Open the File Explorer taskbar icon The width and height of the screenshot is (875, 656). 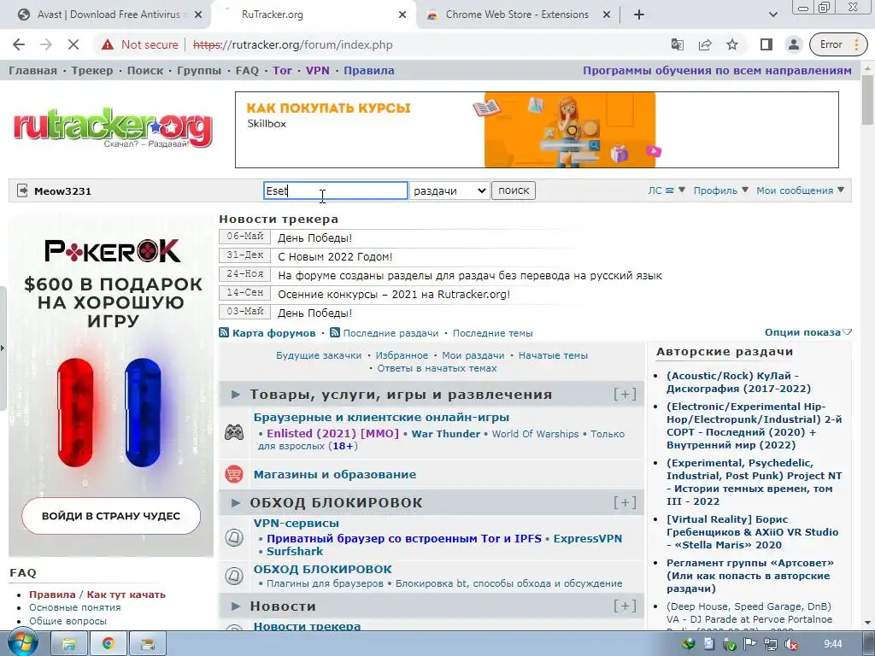68,644
